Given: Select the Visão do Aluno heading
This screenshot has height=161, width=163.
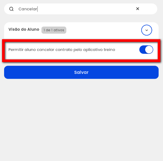Looking at the screenshot, I should [x=24, y=30].
